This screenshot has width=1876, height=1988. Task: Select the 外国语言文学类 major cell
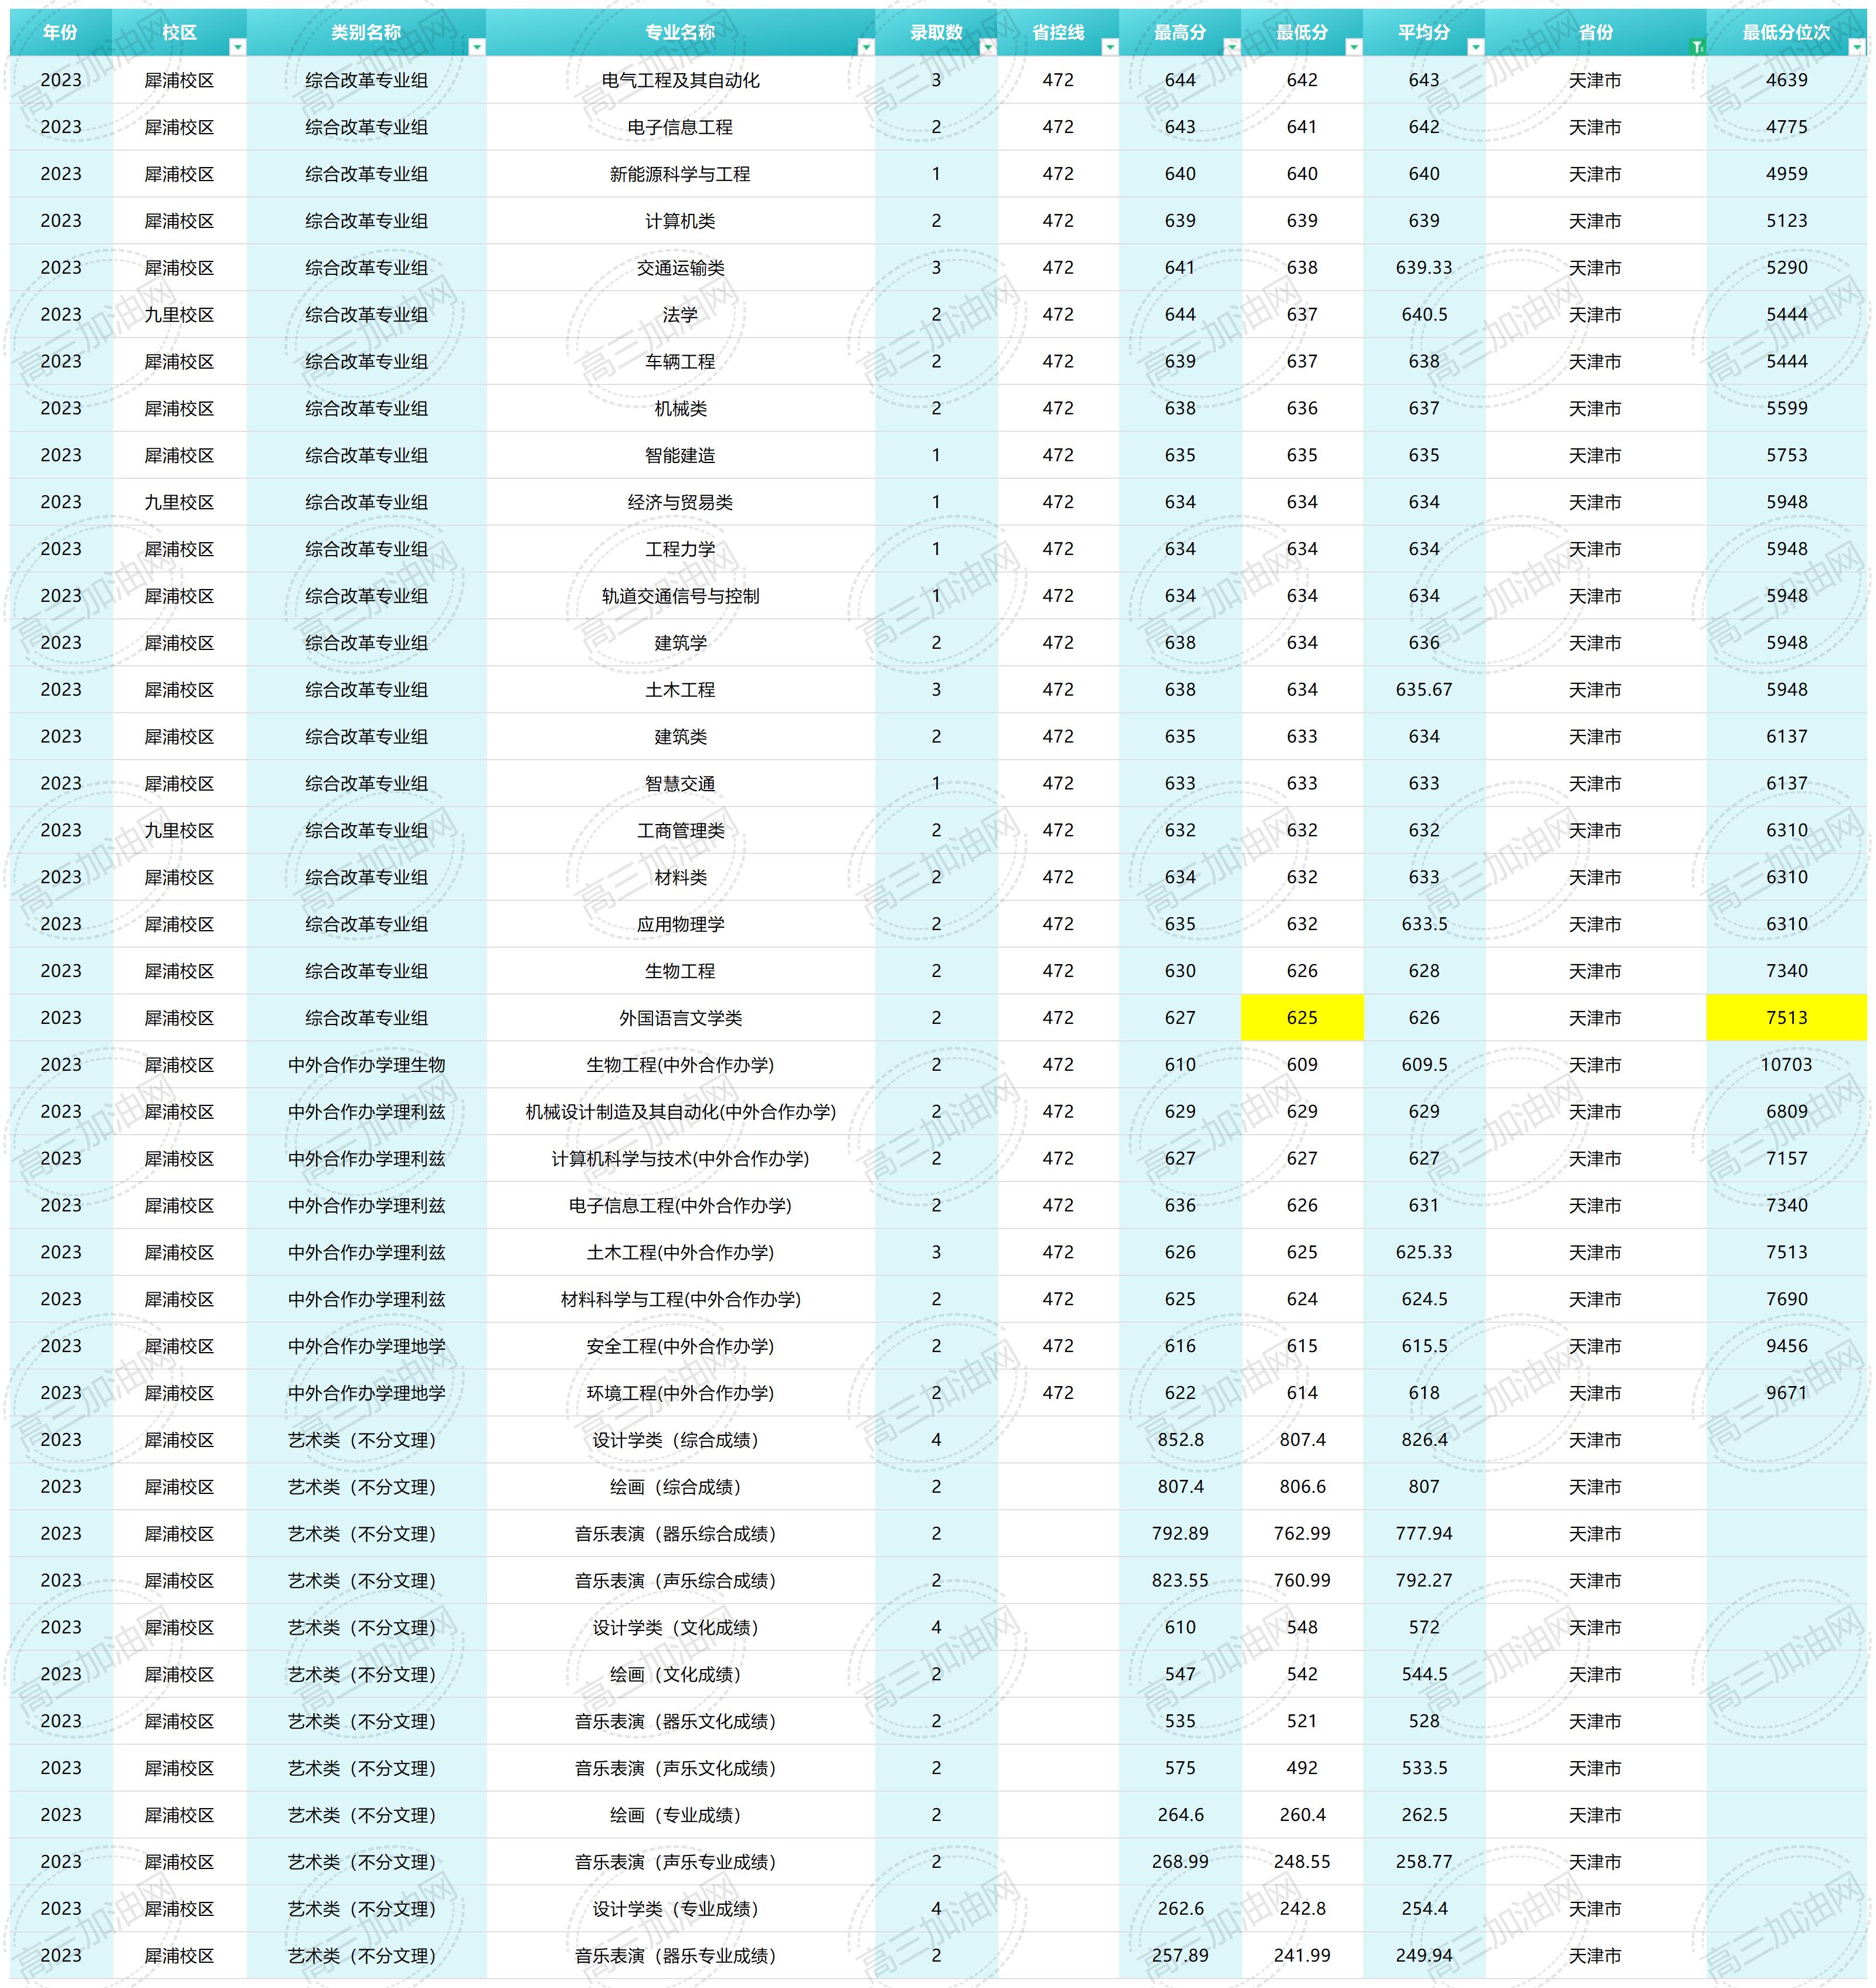(681, 1018)
